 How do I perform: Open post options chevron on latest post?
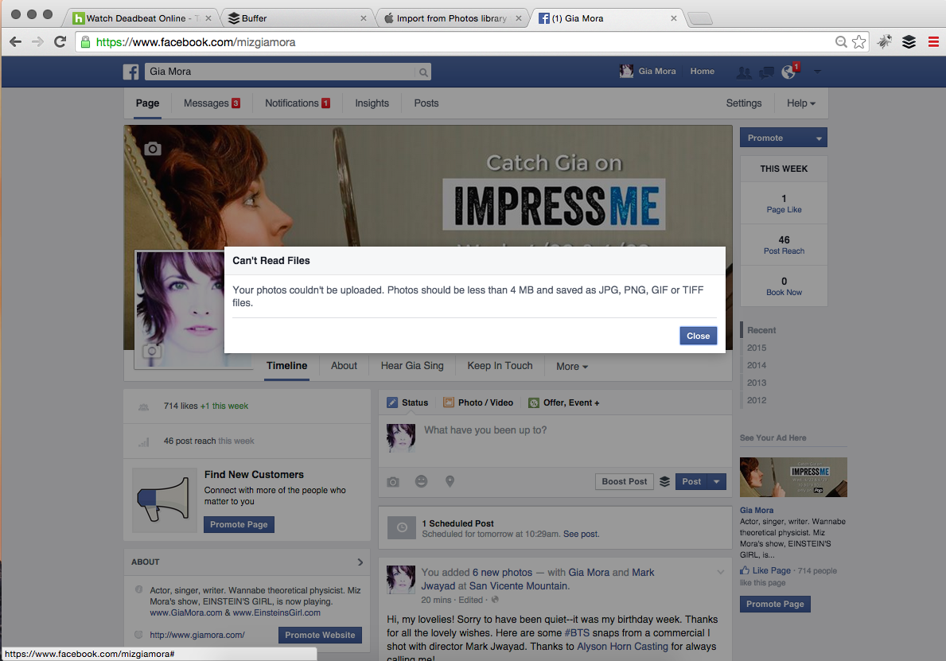pyautogui.click(x=720, y=572)
